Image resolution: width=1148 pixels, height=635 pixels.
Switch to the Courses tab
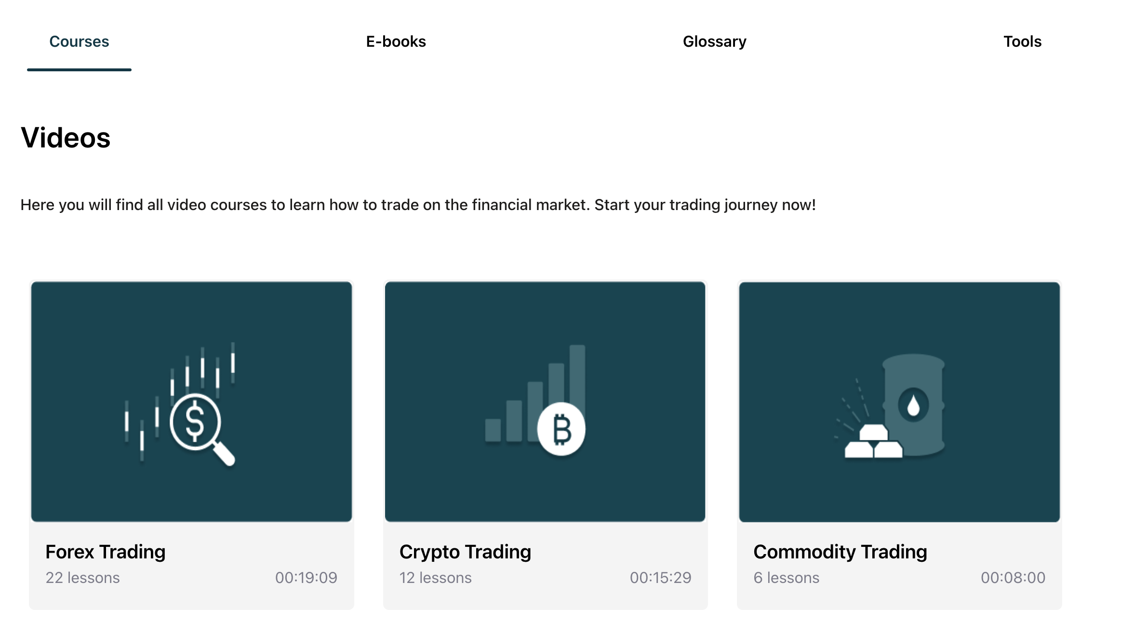tap(79, 42)
